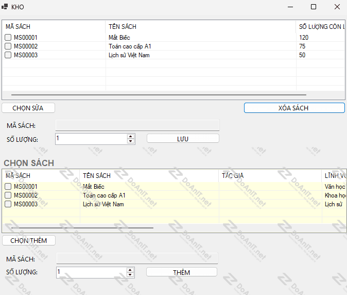Image resolution: width=347 pixels, height=295 pixels.
Task: Decrease quantity next to the THÊM button
Action: [130, 275]
